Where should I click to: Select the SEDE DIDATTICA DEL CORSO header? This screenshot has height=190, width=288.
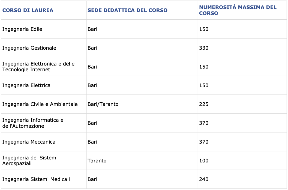pyautogui.click(x=127, y=10)
